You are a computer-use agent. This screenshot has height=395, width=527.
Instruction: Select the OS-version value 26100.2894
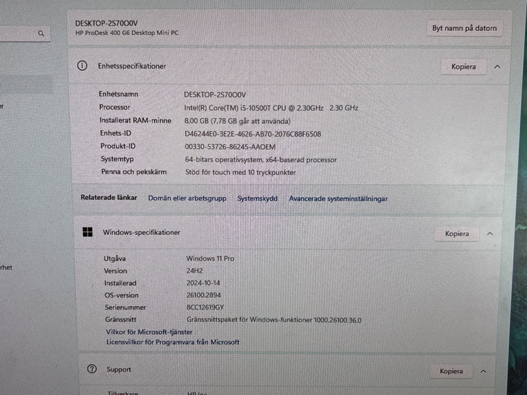pyautogui.click(x=204, y=295)
